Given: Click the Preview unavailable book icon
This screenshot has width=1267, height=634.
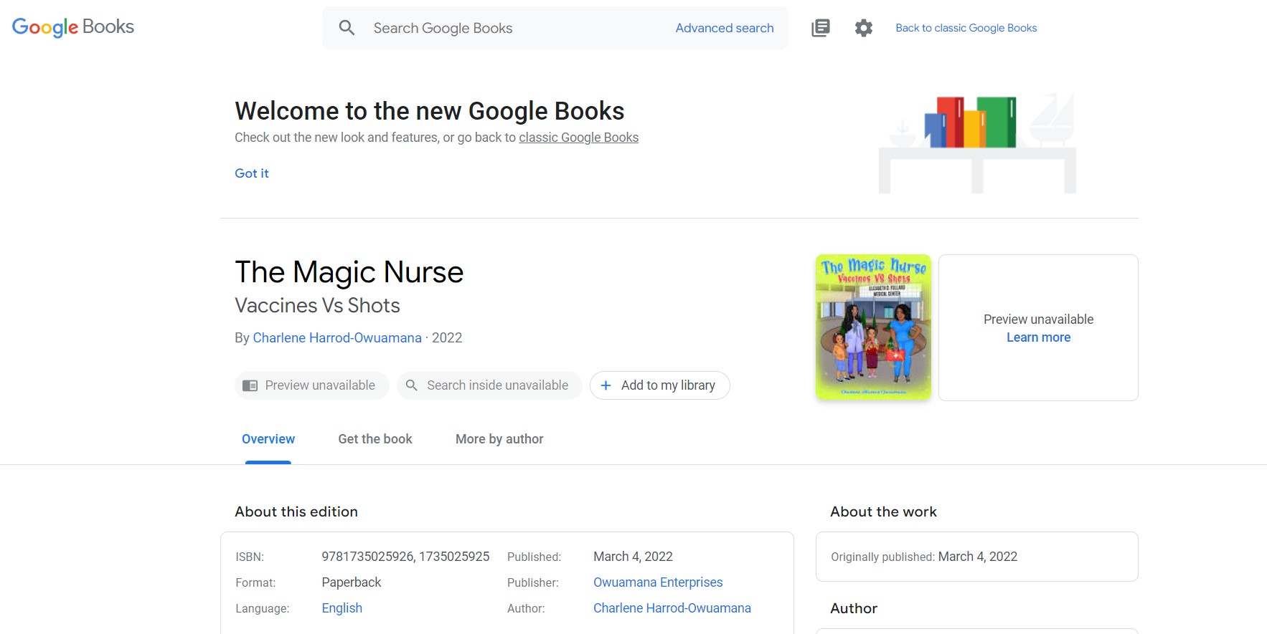Looking at the screenshot, I should (250, 385).
